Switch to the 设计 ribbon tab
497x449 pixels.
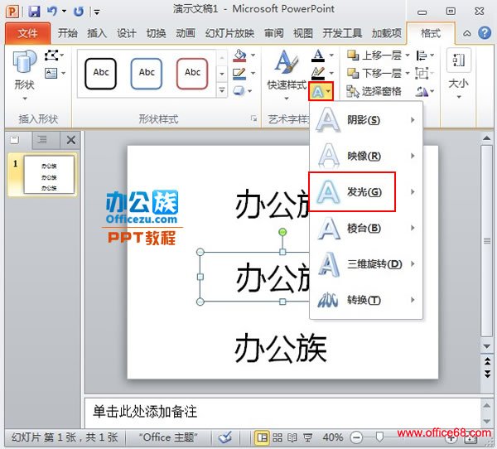126,33
